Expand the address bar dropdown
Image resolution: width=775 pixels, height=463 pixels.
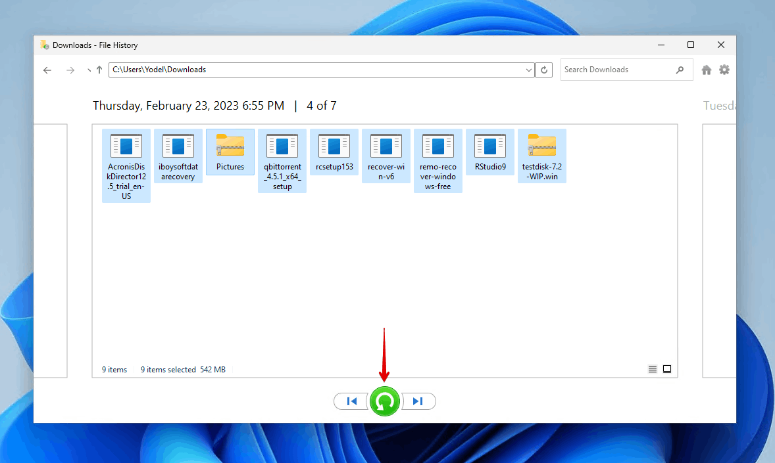[529, 70]
